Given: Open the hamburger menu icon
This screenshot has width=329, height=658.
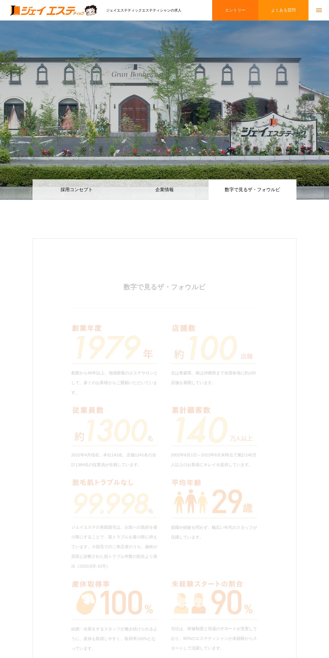Looking at the screenshot, I should [x=319, y=10].
